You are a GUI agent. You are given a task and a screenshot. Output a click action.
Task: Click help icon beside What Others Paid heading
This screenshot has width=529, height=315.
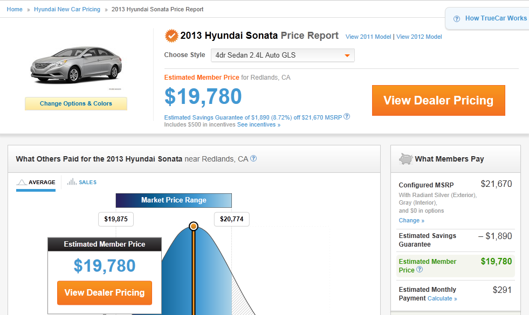pyautogui.click(x=253, y=158)
